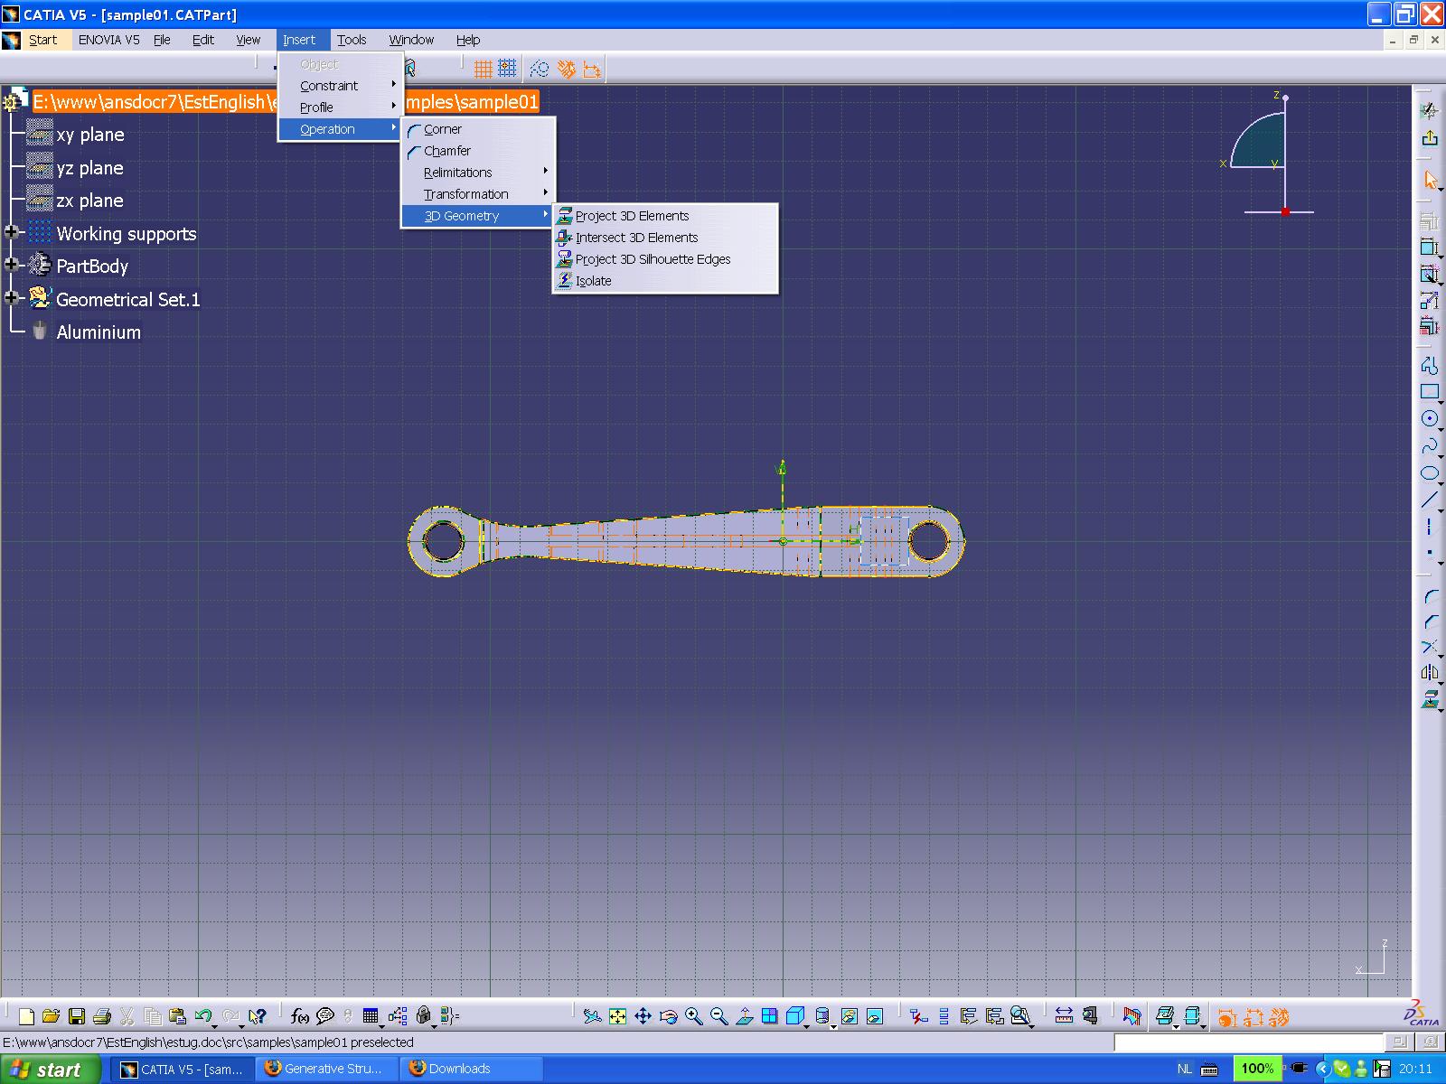Click the Corner tool in right toolbar
Screen dimensions: 1446x1084
1430,596
